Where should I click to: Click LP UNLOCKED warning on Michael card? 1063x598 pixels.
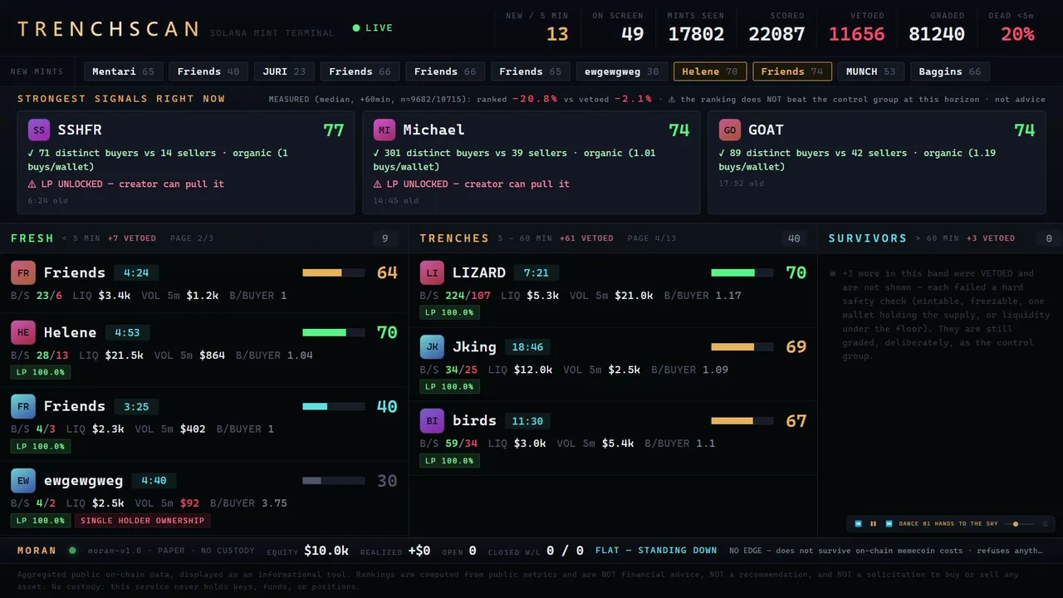click(472, 184)
